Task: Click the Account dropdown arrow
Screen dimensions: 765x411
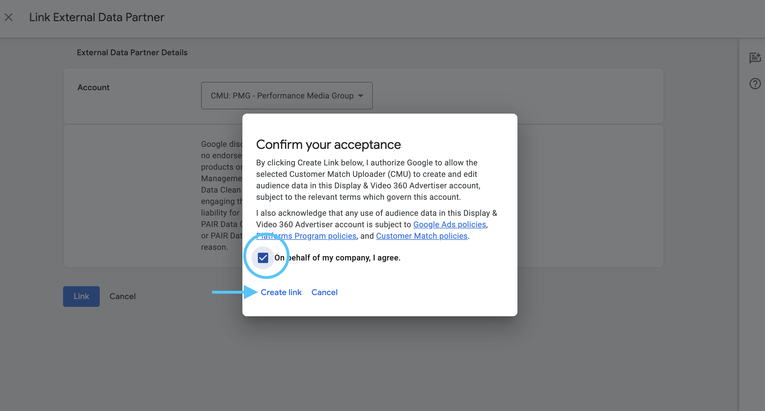Action: point(360,96)
